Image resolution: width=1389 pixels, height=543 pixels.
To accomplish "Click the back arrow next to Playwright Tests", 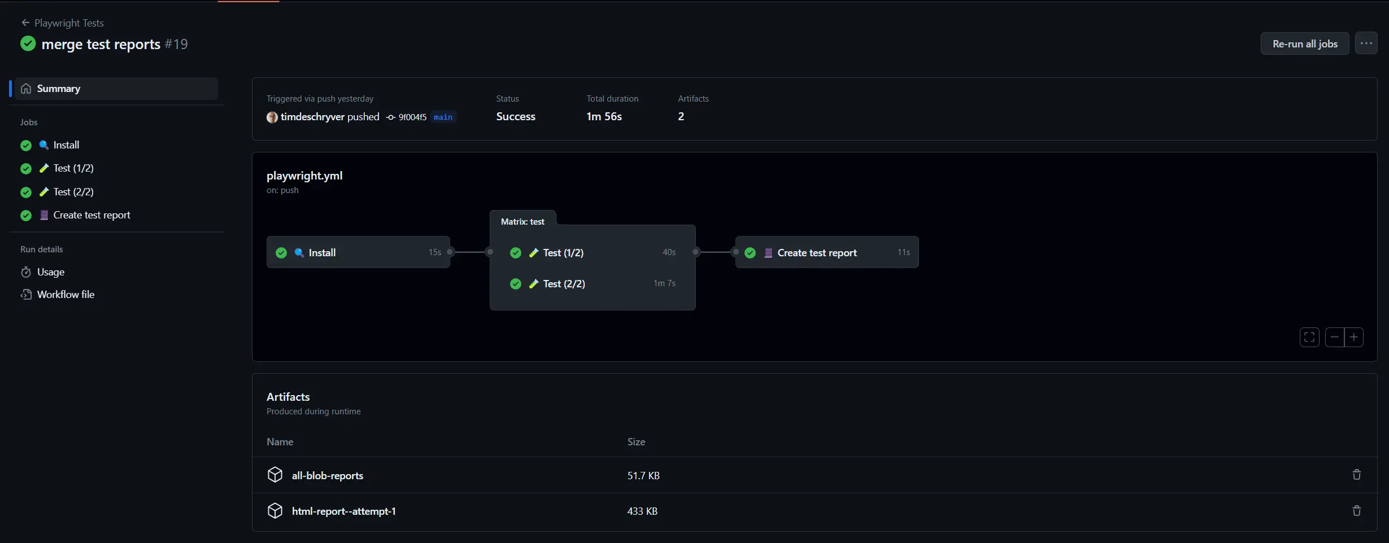I will [25, 23].
